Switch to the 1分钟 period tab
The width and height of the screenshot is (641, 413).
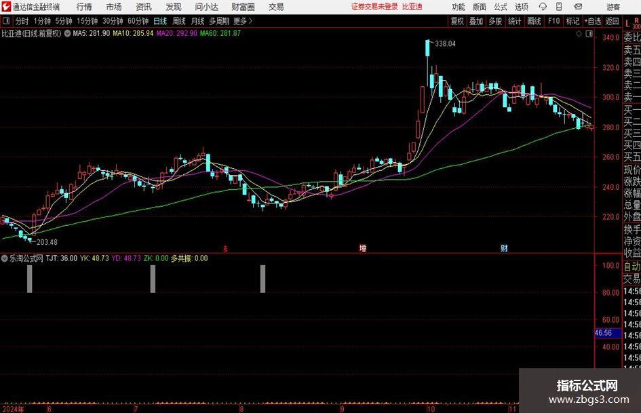coord(42,21)
